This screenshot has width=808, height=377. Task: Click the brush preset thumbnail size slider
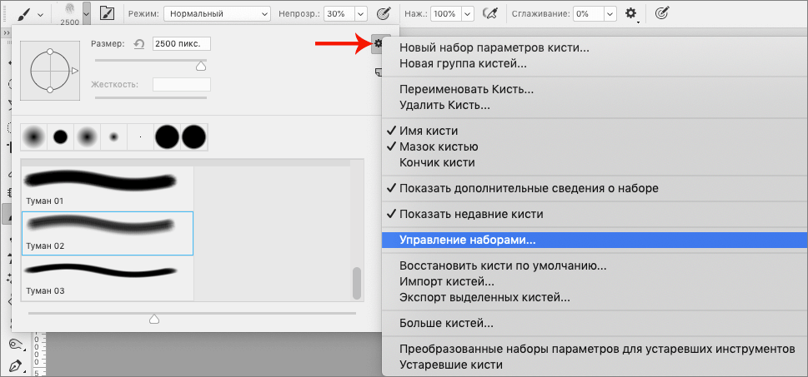click(x=153, y=319)
